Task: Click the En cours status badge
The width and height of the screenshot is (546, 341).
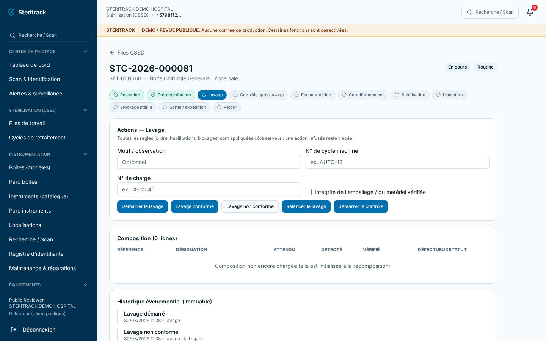Action: pyautogui.click(x=457, y=67)
